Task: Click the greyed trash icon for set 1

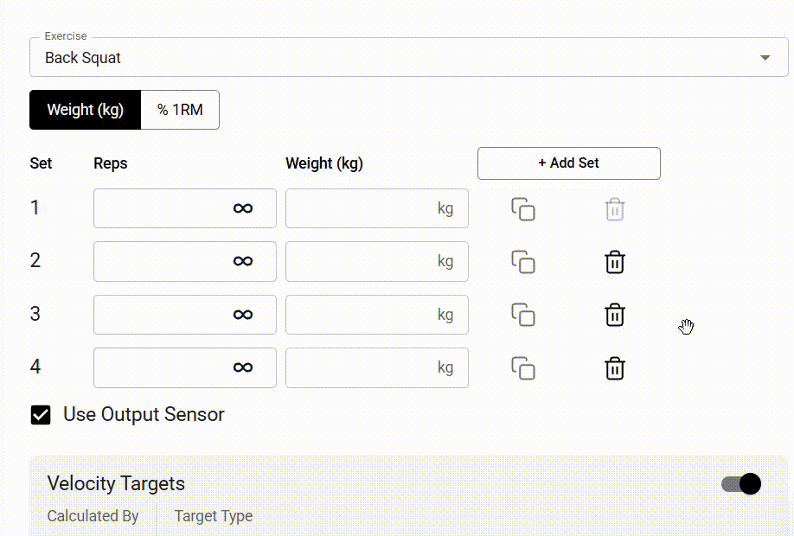Action: point(615,209)
